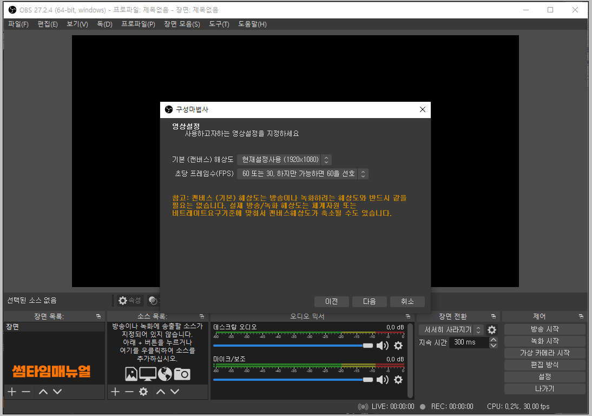Screen dimensions: 592x416
Task: Open the 초당 프레임수(FPS) dropdown
Action: coord(302,174)
